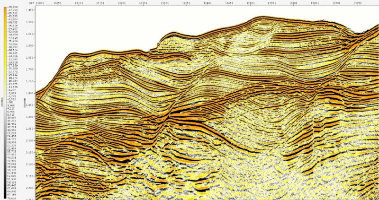Select CMP 13501 on the top axis

point(250,2)
